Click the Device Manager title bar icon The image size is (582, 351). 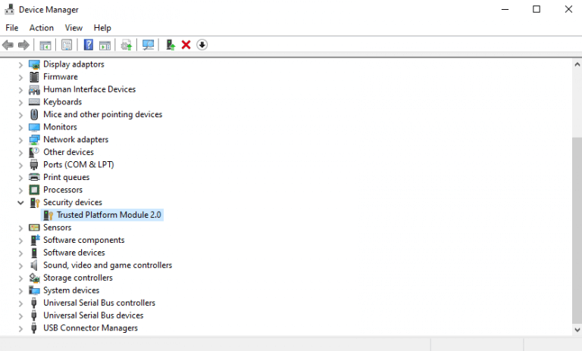tap(9, 9)
